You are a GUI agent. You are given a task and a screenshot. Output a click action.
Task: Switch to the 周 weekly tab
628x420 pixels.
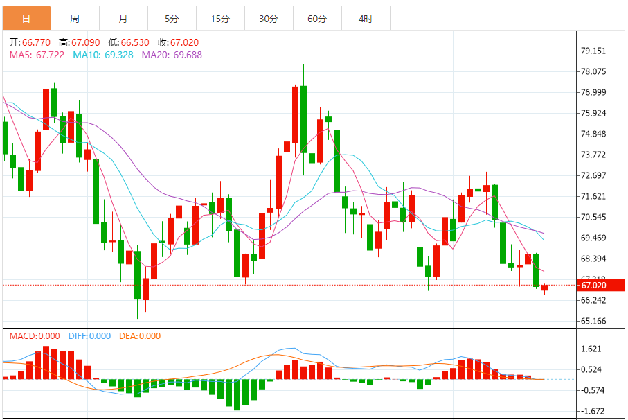click(x=75, y=19)
